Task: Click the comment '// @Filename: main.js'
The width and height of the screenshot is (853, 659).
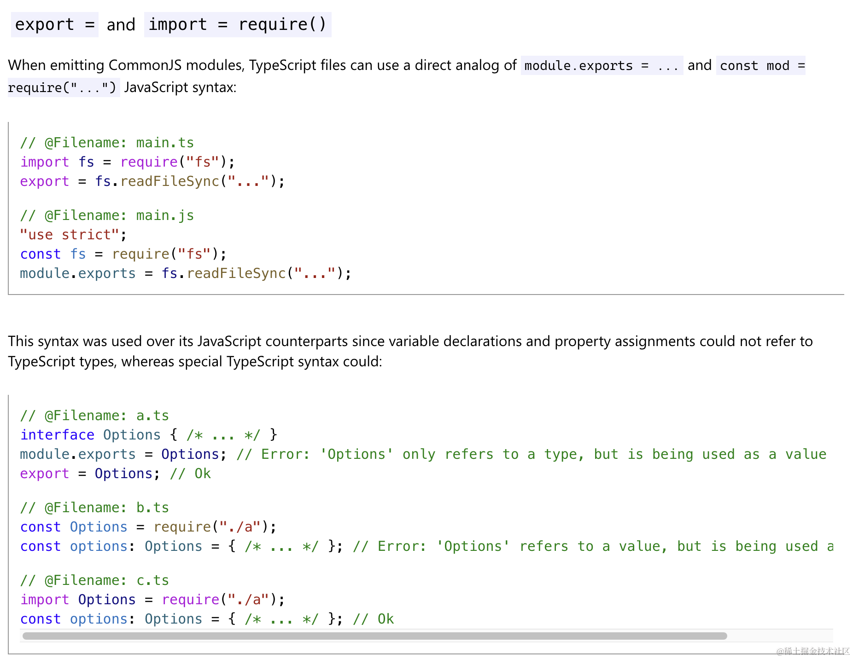Action: 107,215
